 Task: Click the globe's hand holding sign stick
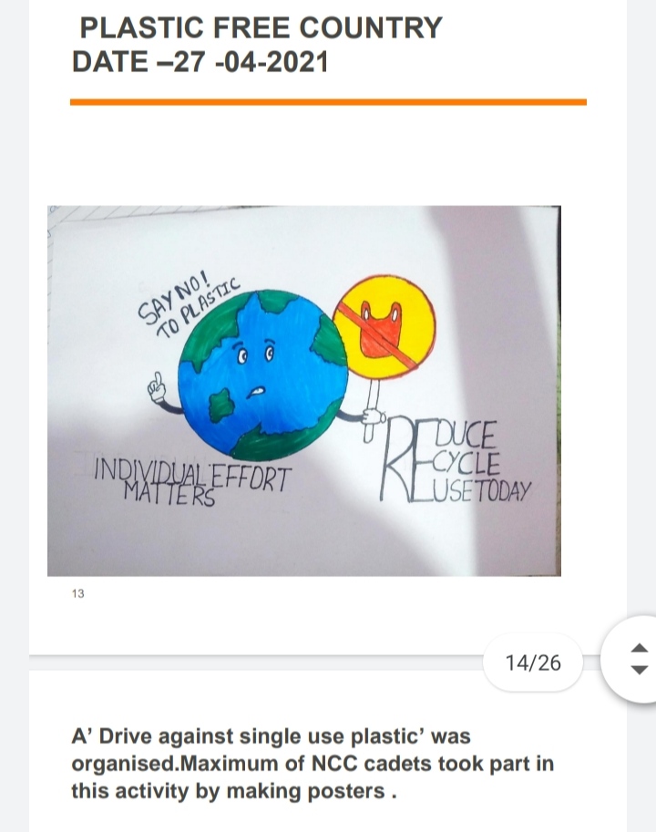[x=374, y=416]
